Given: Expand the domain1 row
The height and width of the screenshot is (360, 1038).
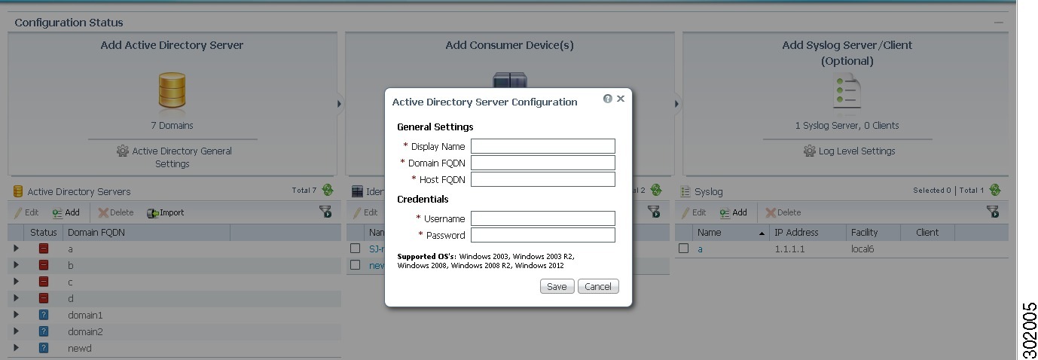Looking at the screenshot, I should (x=16, y=315).
